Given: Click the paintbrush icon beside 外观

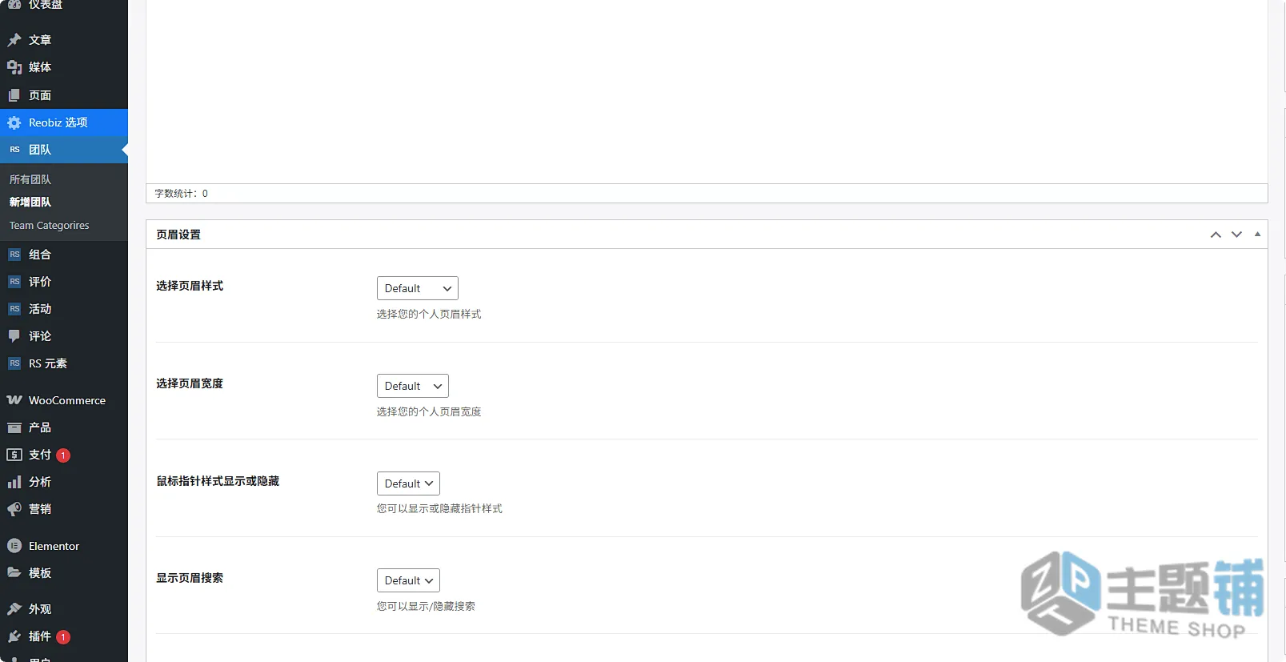Looking at the screenshot, I should coord(14,609).
